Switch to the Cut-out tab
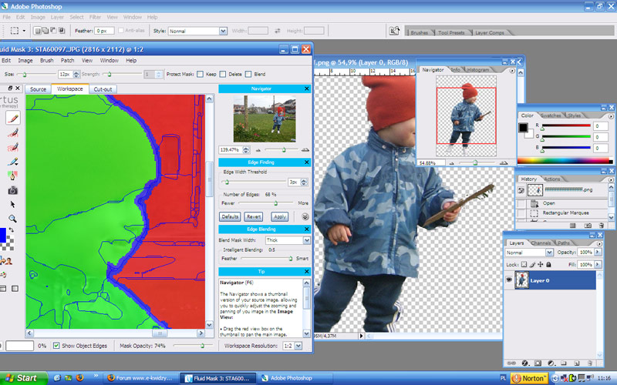Image resolution: width=617 pixels, height=385 pixels. [103, 89]
